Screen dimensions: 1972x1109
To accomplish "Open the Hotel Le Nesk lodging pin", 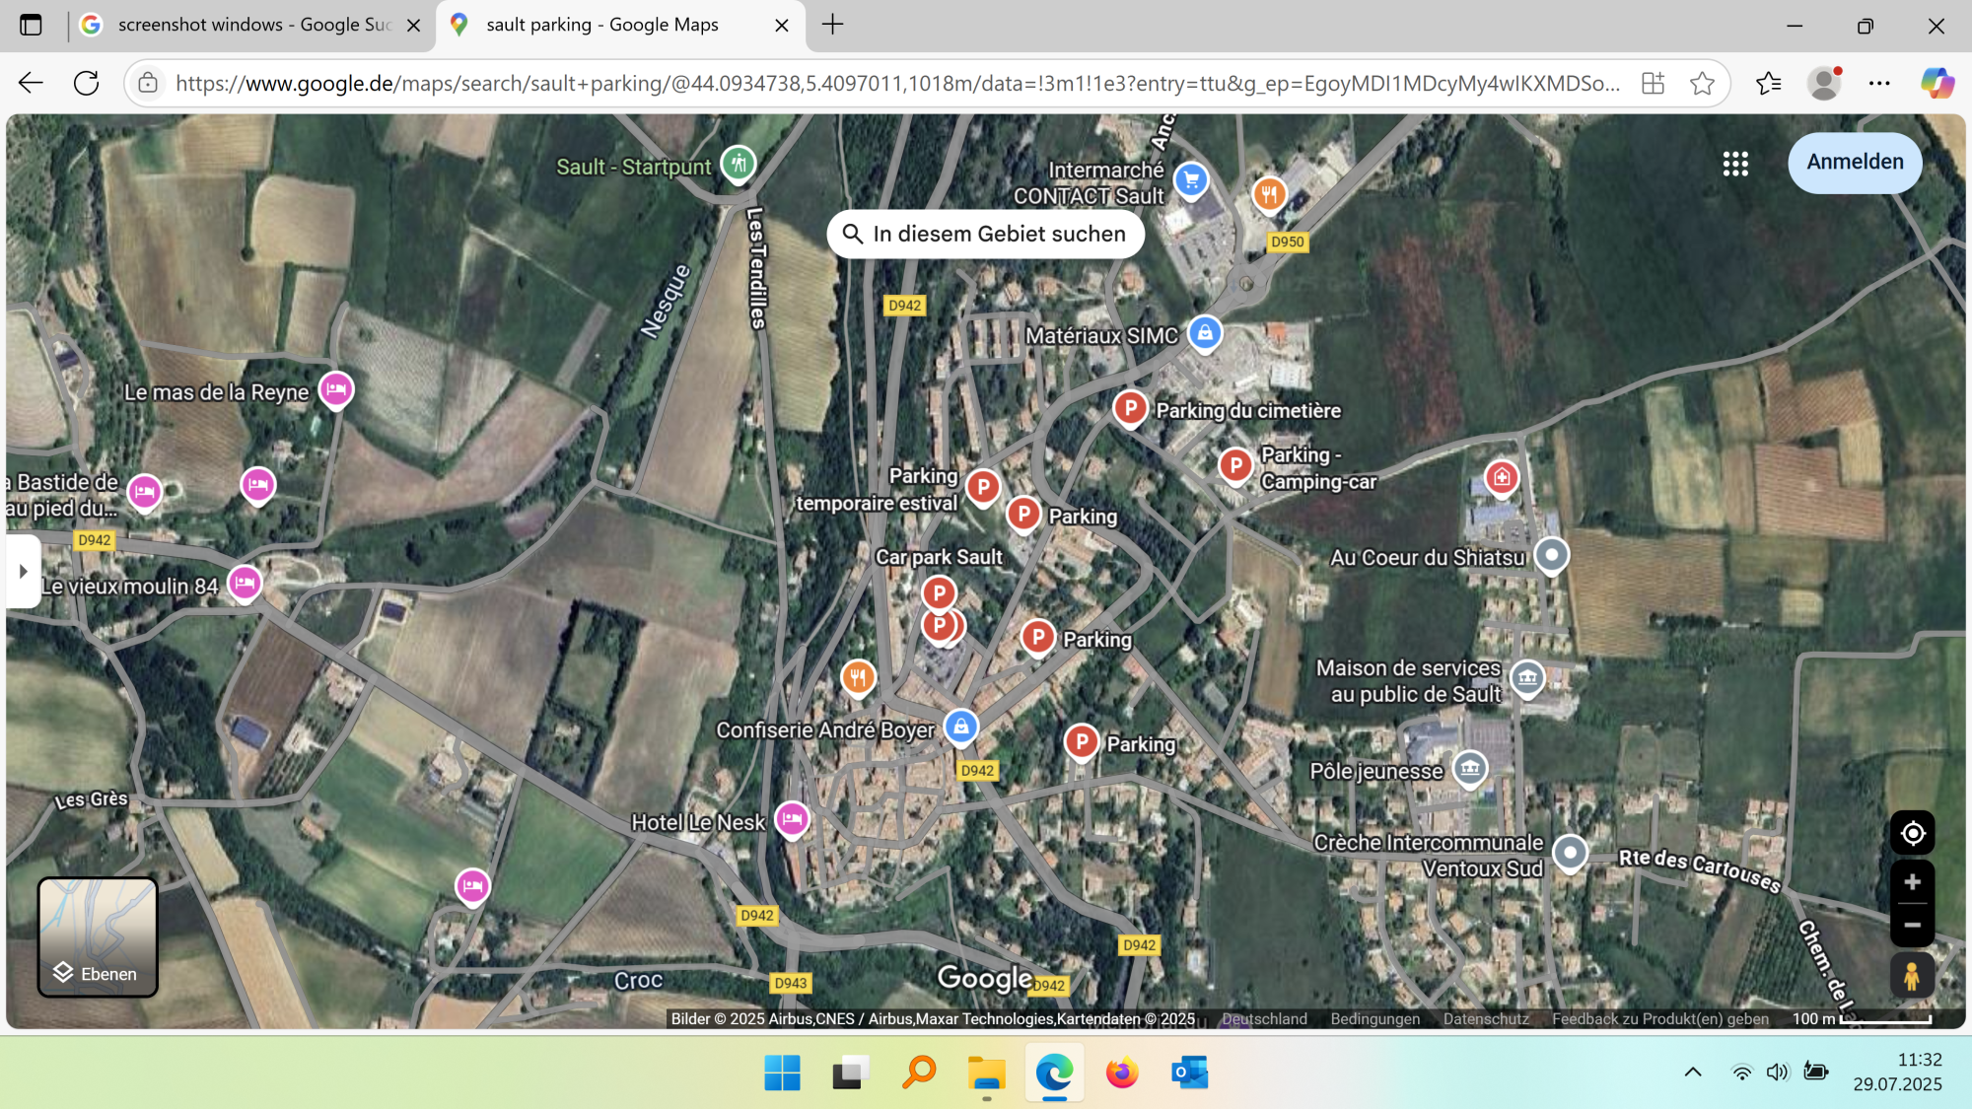I will [x=792, y=818].
